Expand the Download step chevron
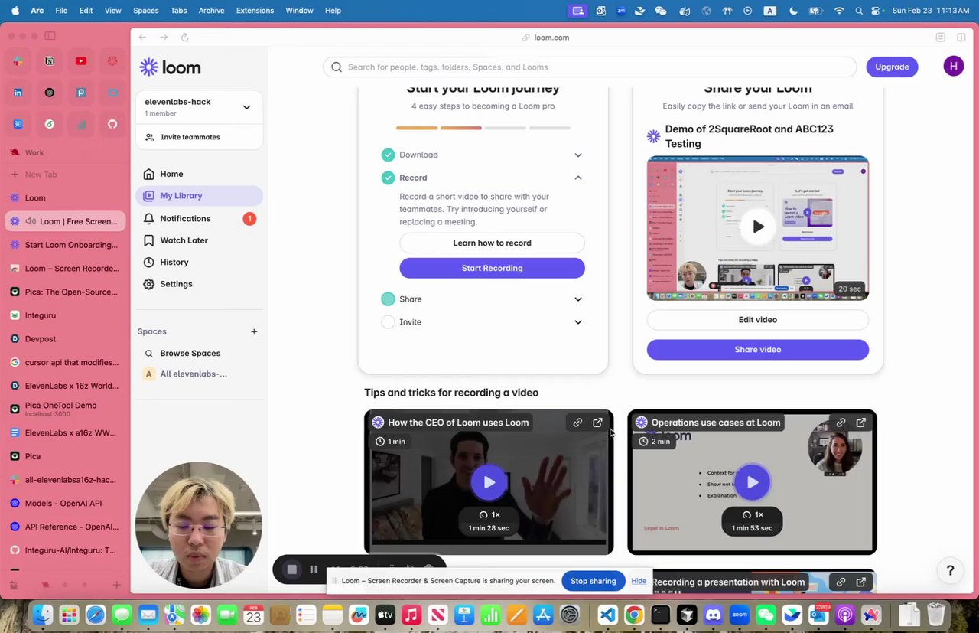The height and width of the screenshot is (633, 979). click(x=578, y=155)
